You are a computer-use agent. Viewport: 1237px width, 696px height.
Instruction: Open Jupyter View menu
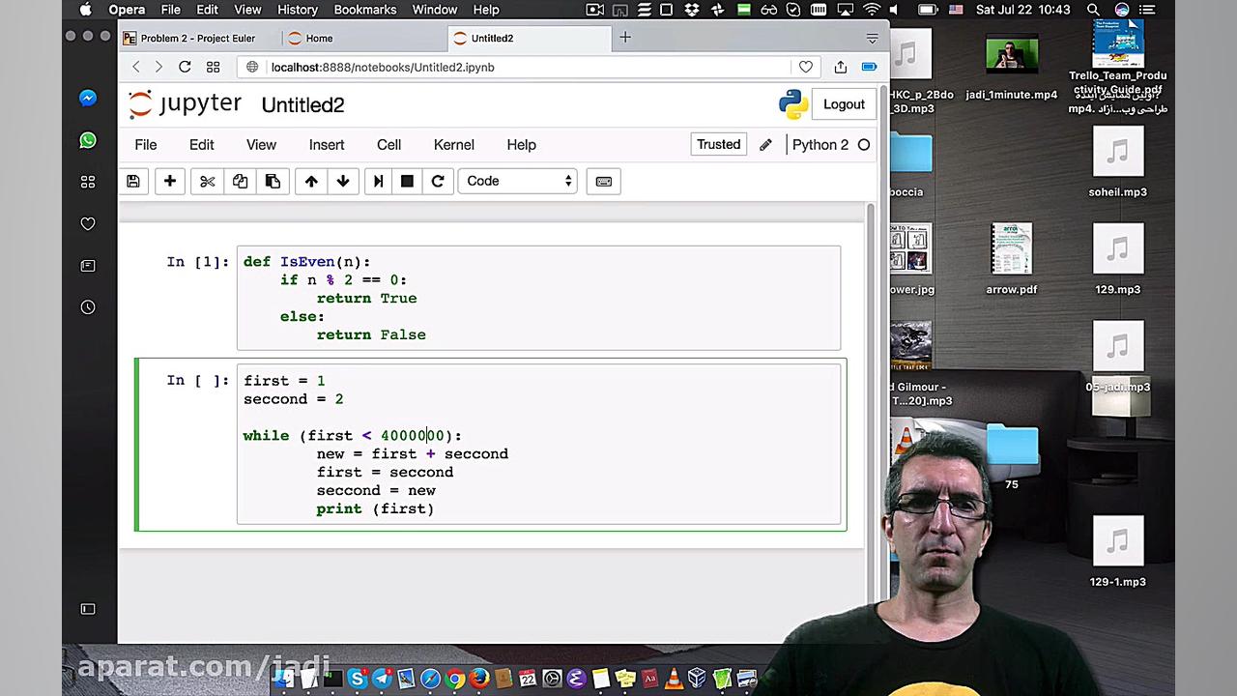(x=261, y=145)
